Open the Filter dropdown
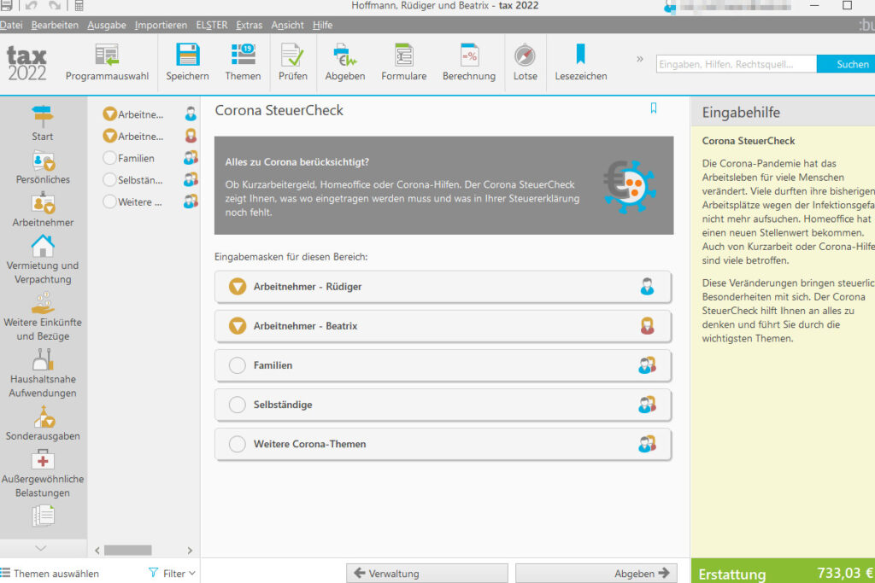The width and height of the screenshot is (875, 583). click(x=173, y=573)
